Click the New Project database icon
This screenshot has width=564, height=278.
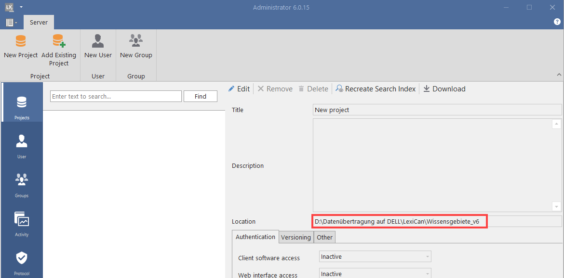tap(21, 41)
